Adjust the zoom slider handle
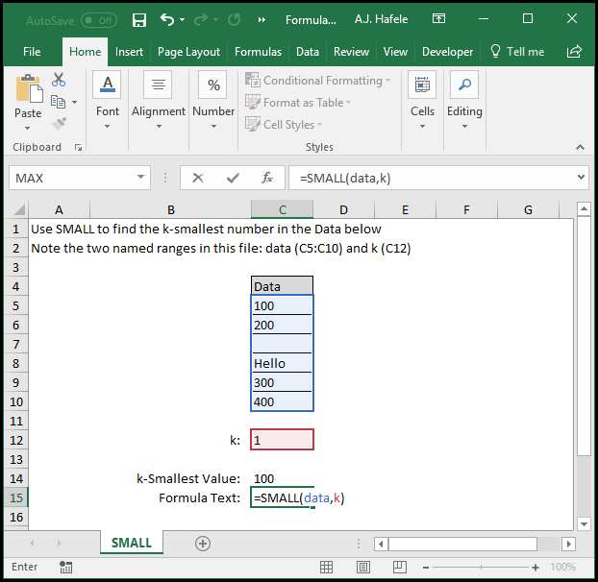This screenshot has height=582, width=598. 482,568
